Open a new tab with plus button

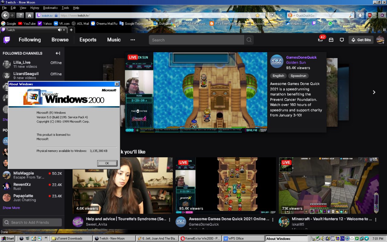71,30
